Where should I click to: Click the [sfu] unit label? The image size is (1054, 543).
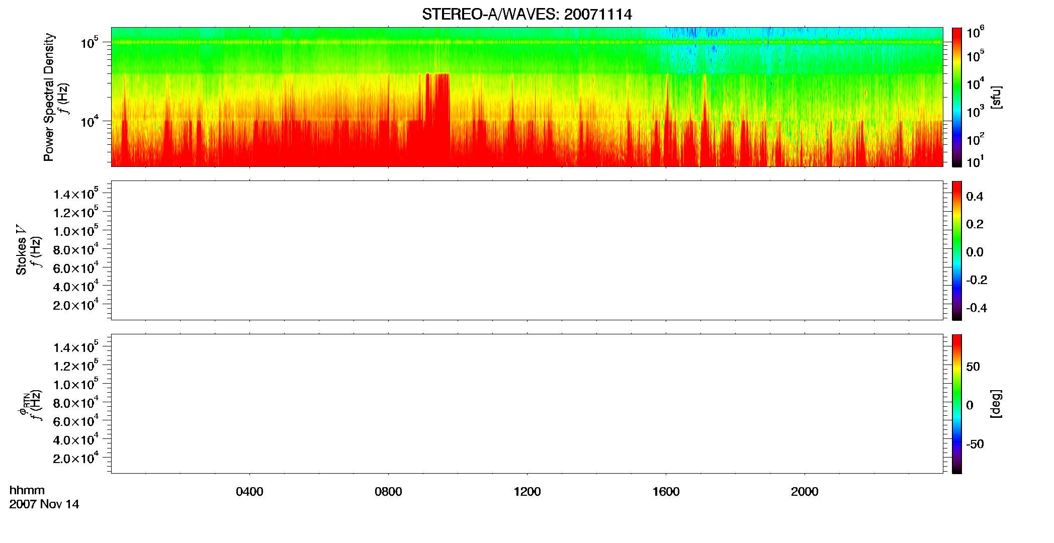coord(996,97)
